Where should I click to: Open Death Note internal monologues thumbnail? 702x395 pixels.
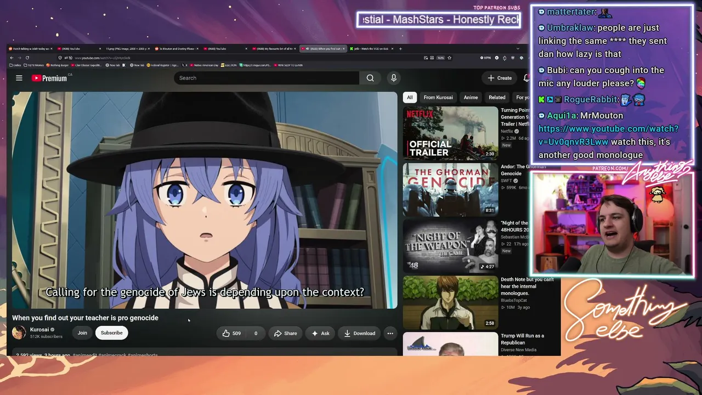tap(450, 302)
